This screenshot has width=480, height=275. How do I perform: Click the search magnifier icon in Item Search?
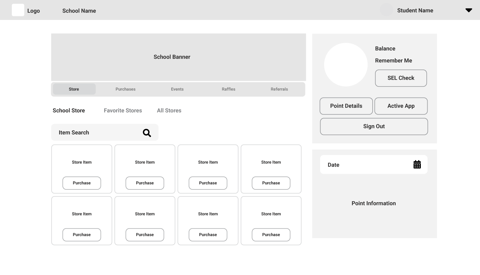[x=147, y=133]
